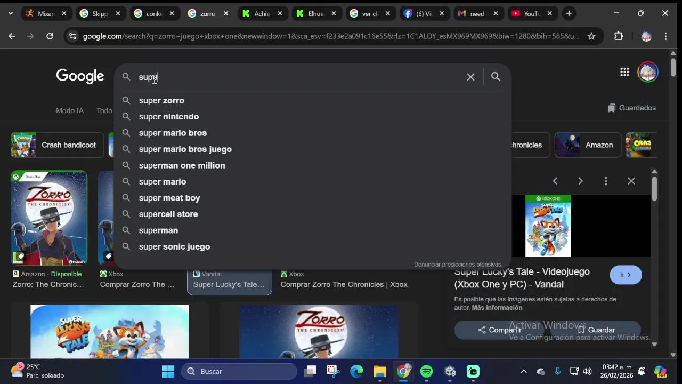Image resolution: width=682 pixels, height=384 pixels.
Task: Select suggestion superman
Action: click(x=312, y=230)
